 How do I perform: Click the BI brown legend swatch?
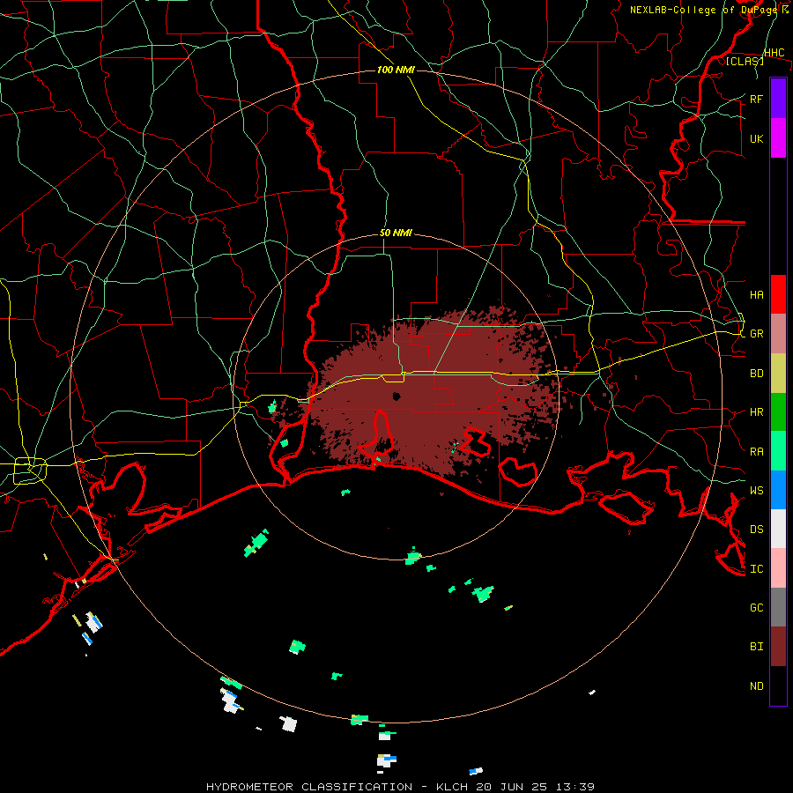(778, 647)
